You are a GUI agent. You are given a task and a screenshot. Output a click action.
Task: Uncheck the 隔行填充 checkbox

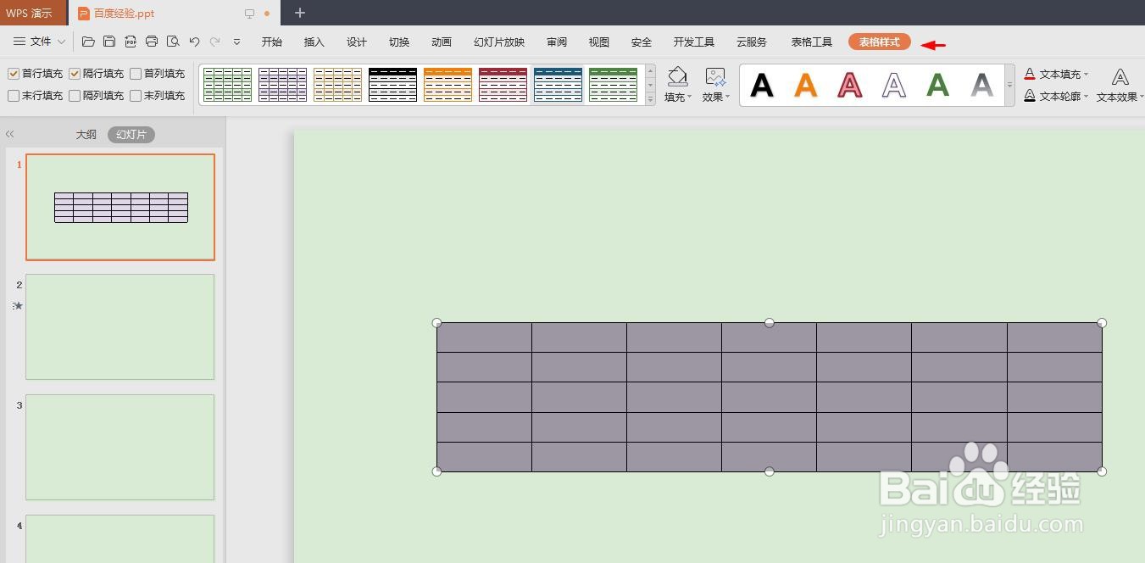75,74
